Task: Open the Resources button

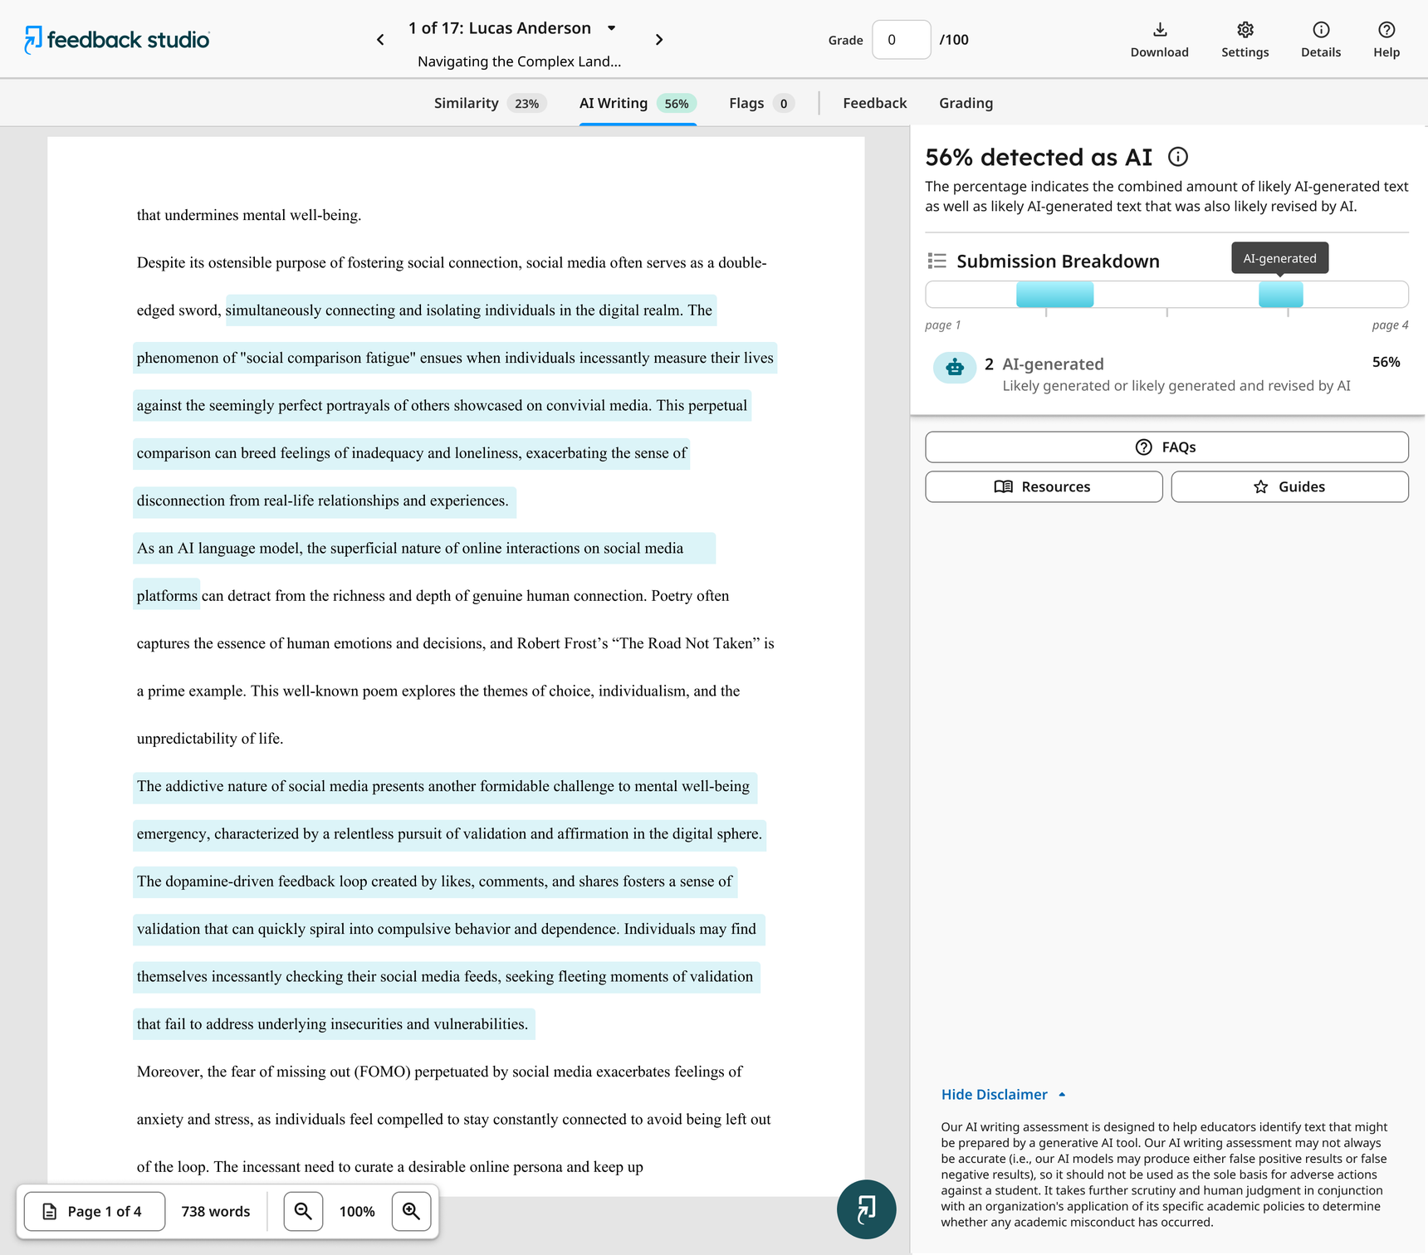Action: tap(1044, 486)
